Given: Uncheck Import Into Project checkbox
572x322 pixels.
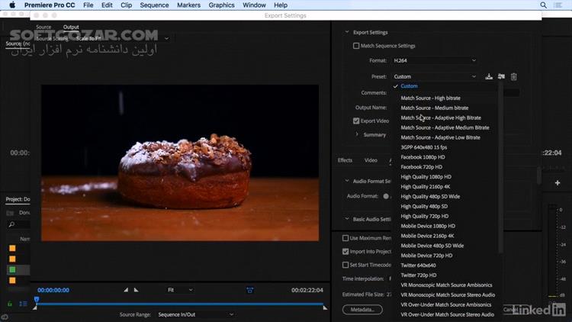Looking at the screenshot, I should click(345, 252).
